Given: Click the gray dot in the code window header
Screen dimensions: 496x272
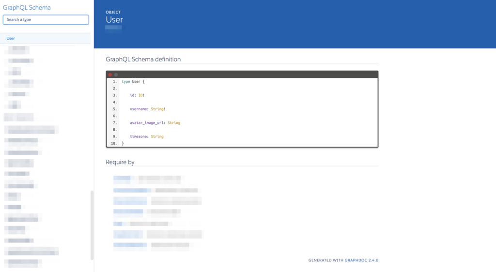Looking at the screenshot, I should [116, 75].
